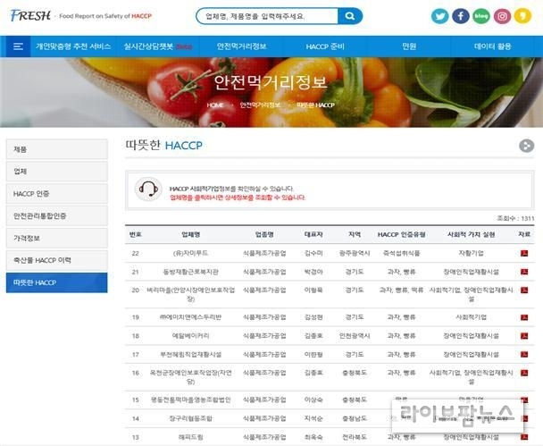Open PDF file for row 18

click(x=524, y=336)
